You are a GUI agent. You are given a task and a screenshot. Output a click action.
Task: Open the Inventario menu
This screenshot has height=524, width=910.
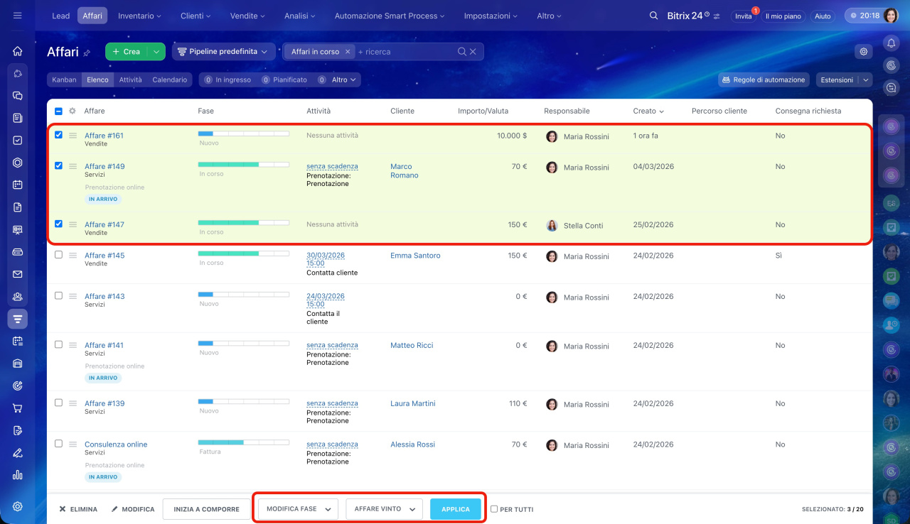click(x=139, y=16)
